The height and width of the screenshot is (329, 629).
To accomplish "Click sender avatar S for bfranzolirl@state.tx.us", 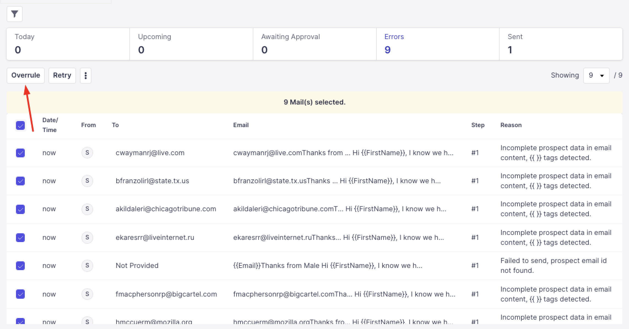I will coord(87,181).
